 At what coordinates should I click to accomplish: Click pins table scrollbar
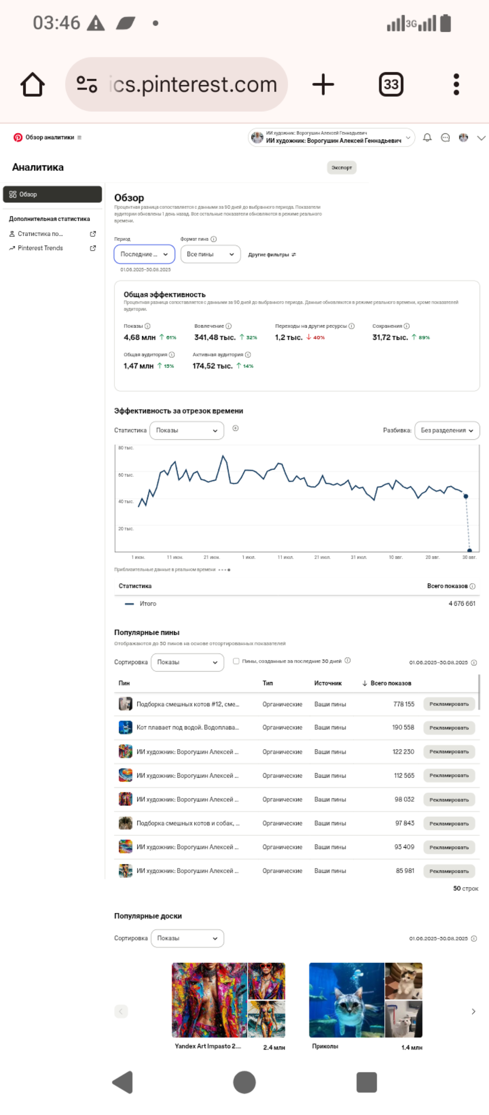point(479,692)
